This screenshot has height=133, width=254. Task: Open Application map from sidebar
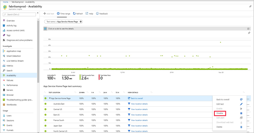(13, 51)
